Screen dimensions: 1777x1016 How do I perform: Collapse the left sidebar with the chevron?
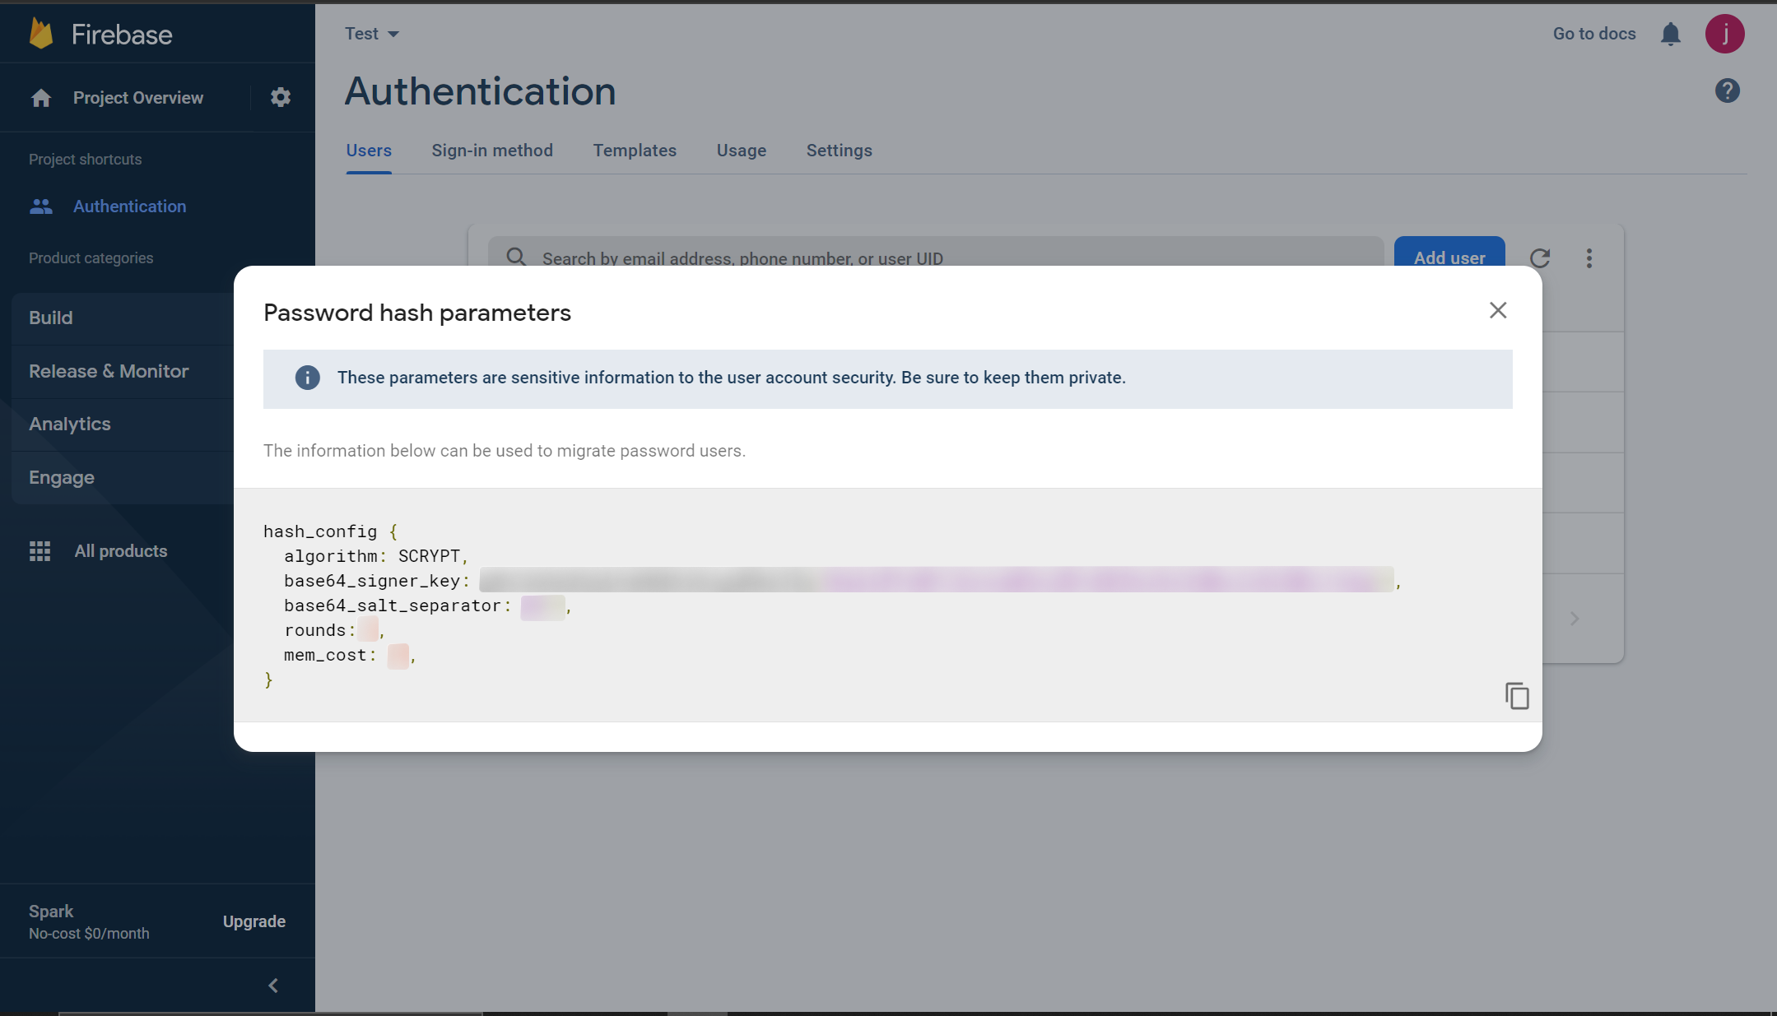272,985
